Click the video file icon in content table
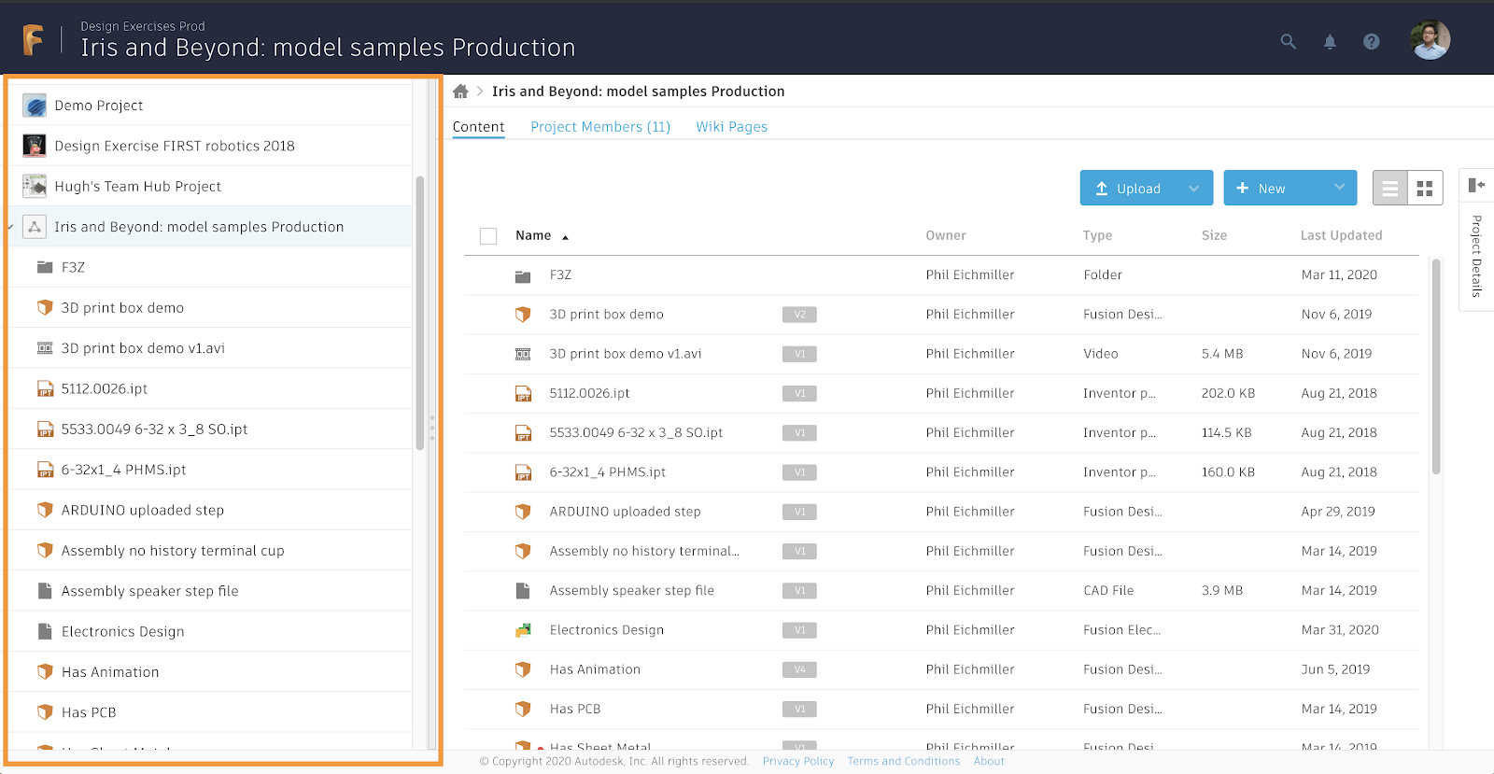Screen dimensions: 1494x774 click(523, 354)
